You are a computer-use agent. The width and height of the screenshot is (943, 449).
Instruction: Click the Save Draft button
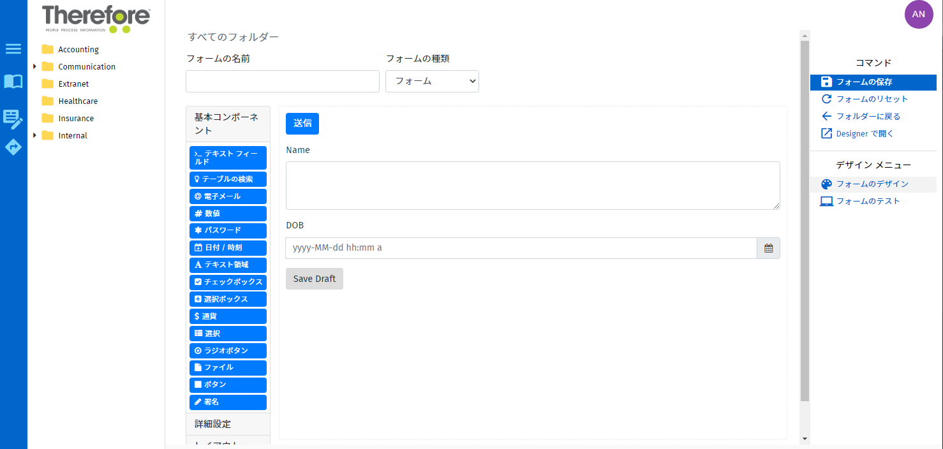315,279
